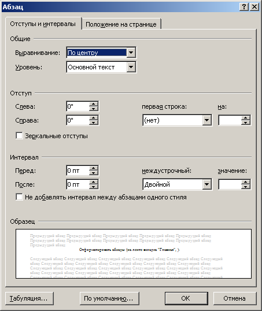
Task: Click the help question mark button
Action: [x=244, y=7]
